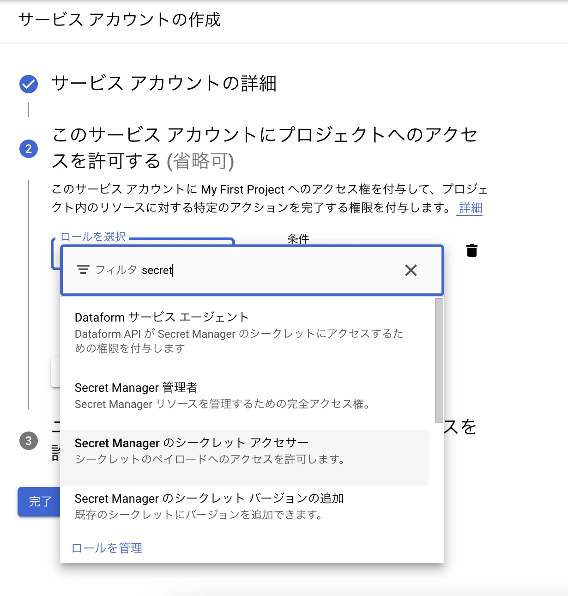Image resolution: width=568 pixels, height=596 pixels.
Task: Clear the filter with the X icon
Action: click(411, 270)
